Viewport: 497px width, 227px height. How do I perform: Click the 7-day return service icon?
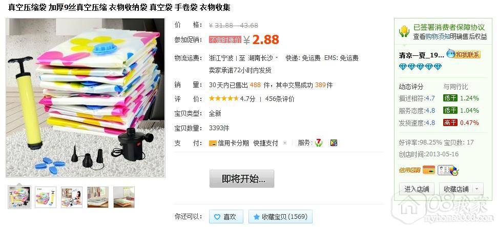(319, 143)
